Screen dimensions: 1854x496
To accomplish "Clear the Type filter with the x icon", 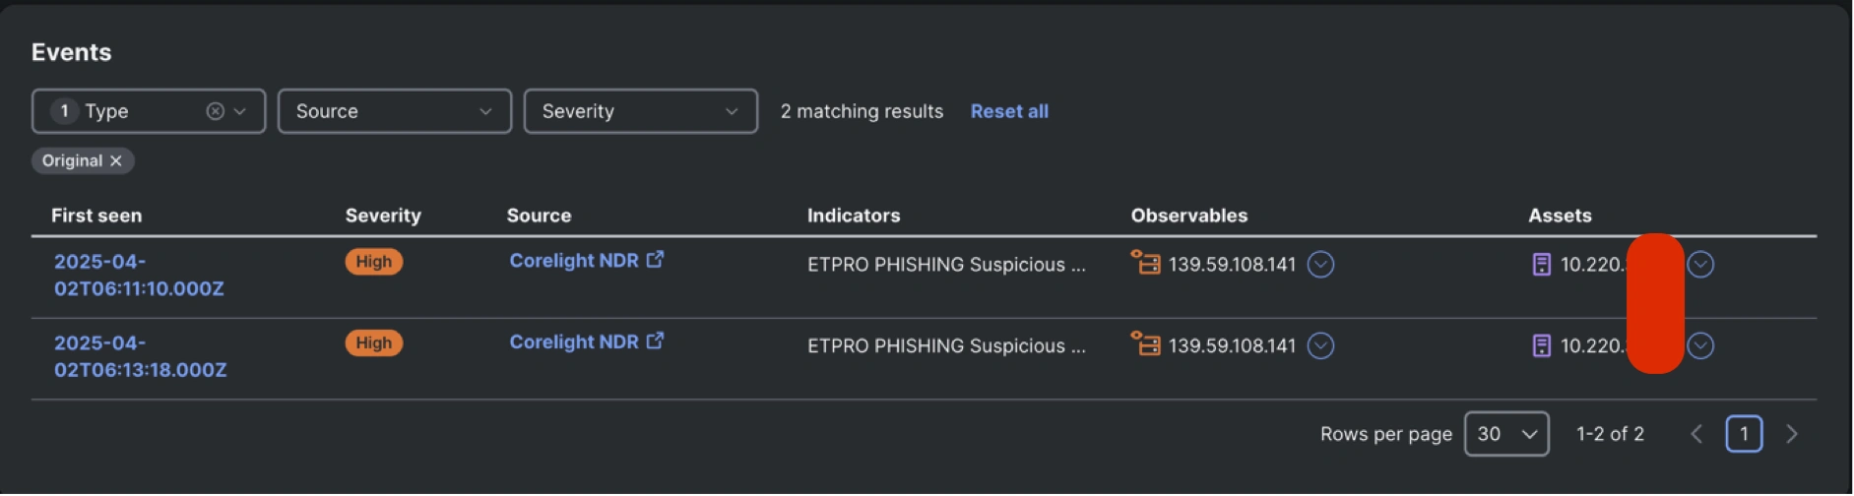I will coord(215,111).
